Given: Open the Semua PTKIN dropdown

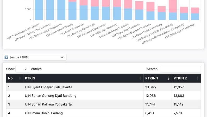Looking at the screenshot, I should click(34, 57).
